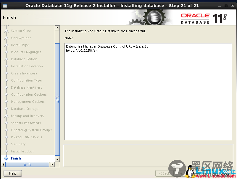Select the Database Edition step
This screenshot has width=237, height=179.
click(24, 59)
